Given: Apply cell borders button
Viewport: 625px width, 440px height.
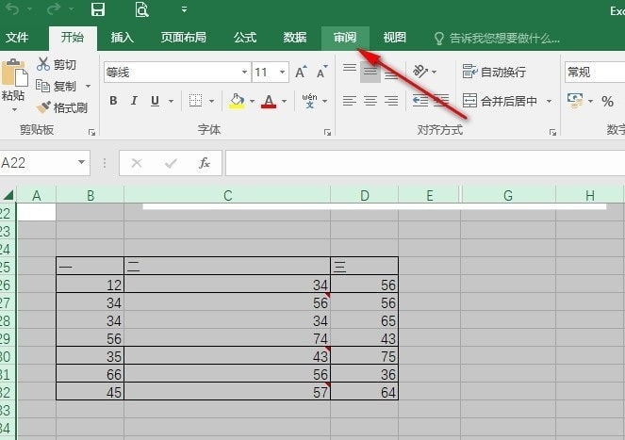Looking at the screenshot, I should (x=195, y=101).
